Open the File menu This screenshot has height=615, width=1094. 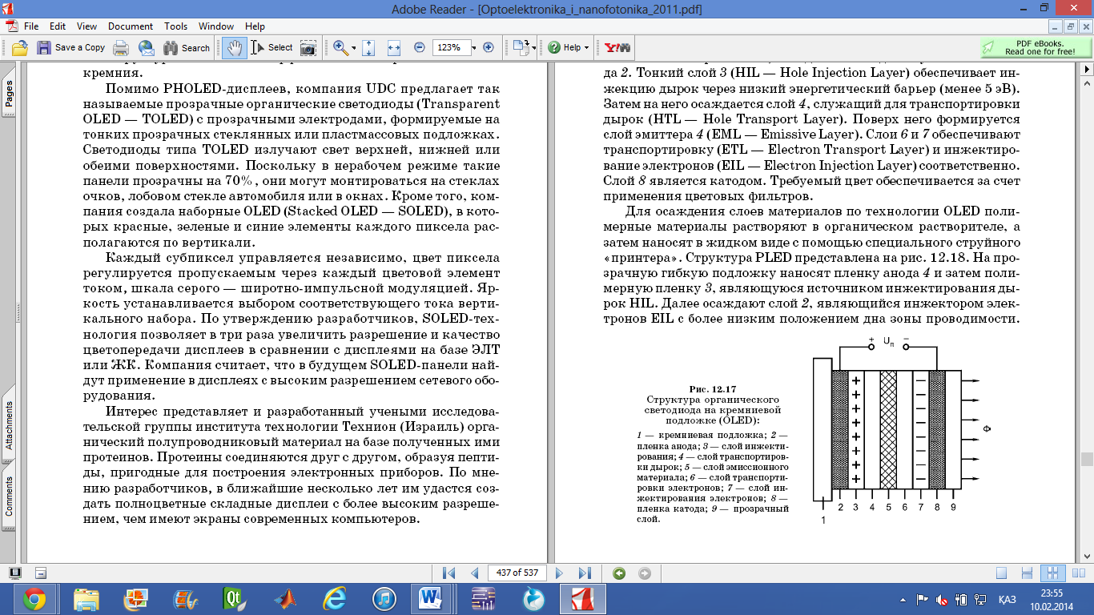coord(31,26)
